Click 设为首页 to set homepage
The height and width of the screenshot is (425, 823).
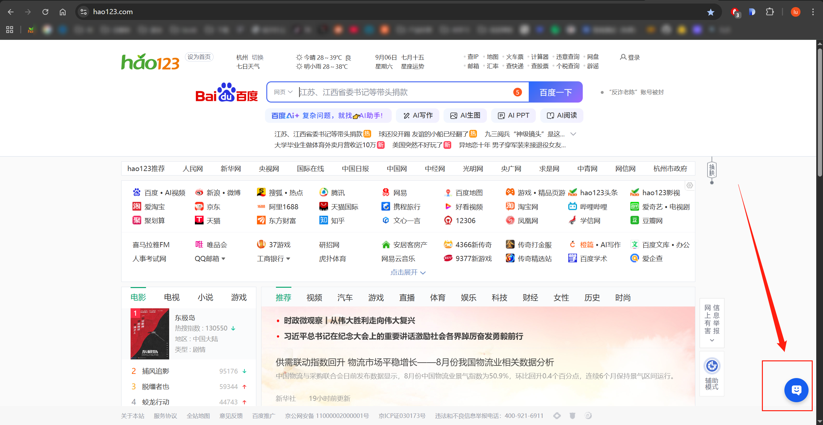(x=199, y=57)
